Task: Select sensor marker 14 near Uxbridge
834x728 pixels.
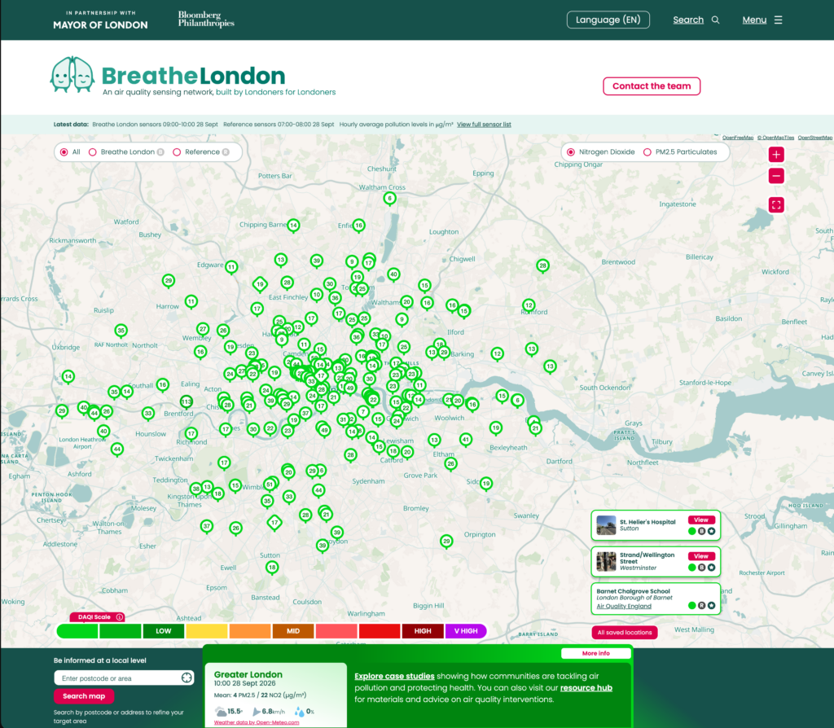Action: click(68, 376)
